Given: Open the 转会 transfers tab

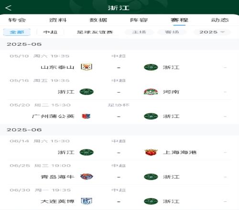Looking at the screenshot, I should [17, 20].
